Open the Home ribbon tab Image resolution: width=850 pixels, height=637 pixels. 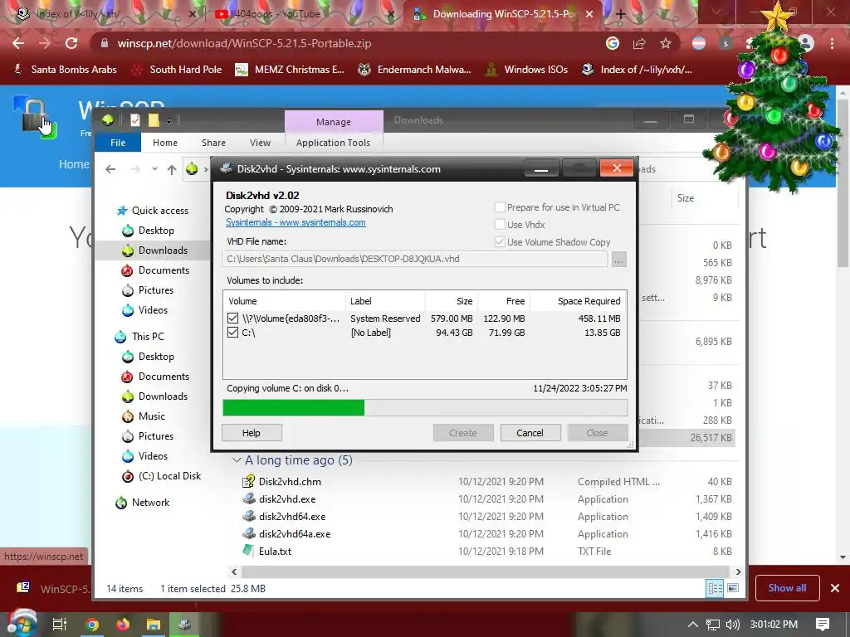coord(165,143)
